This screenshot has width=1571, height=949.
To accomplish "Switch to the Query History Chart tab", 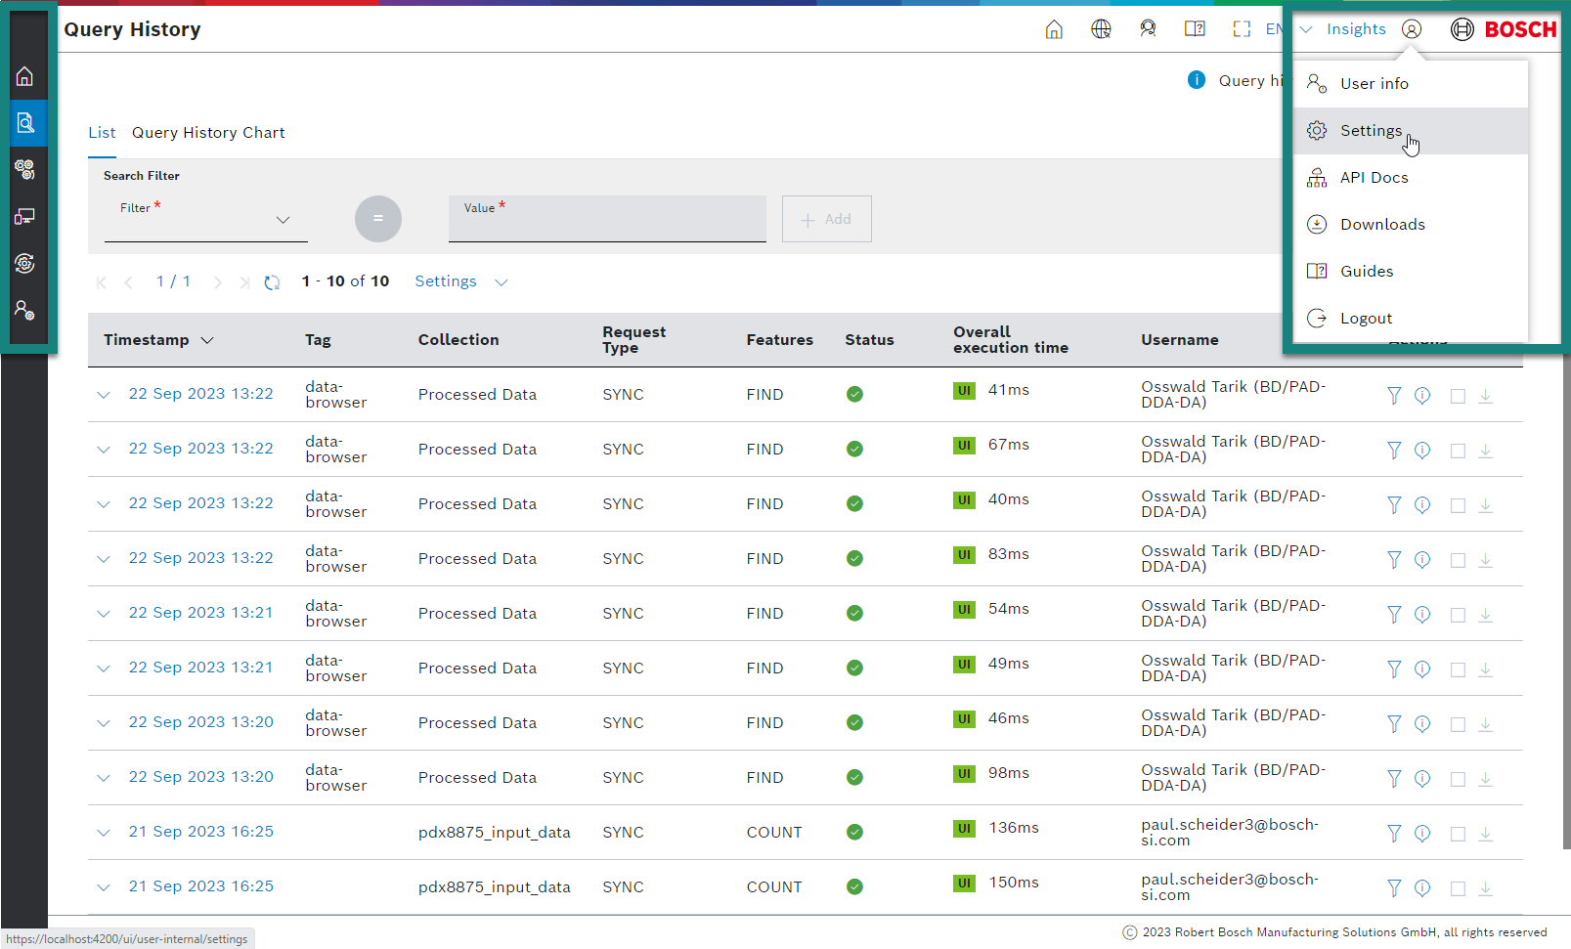I will [x=208, y=133].
